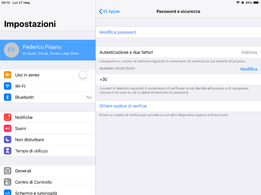The image size is (261, 195).
Task: Open the Wi-Fi settings icon
Action: click(7, 86)
